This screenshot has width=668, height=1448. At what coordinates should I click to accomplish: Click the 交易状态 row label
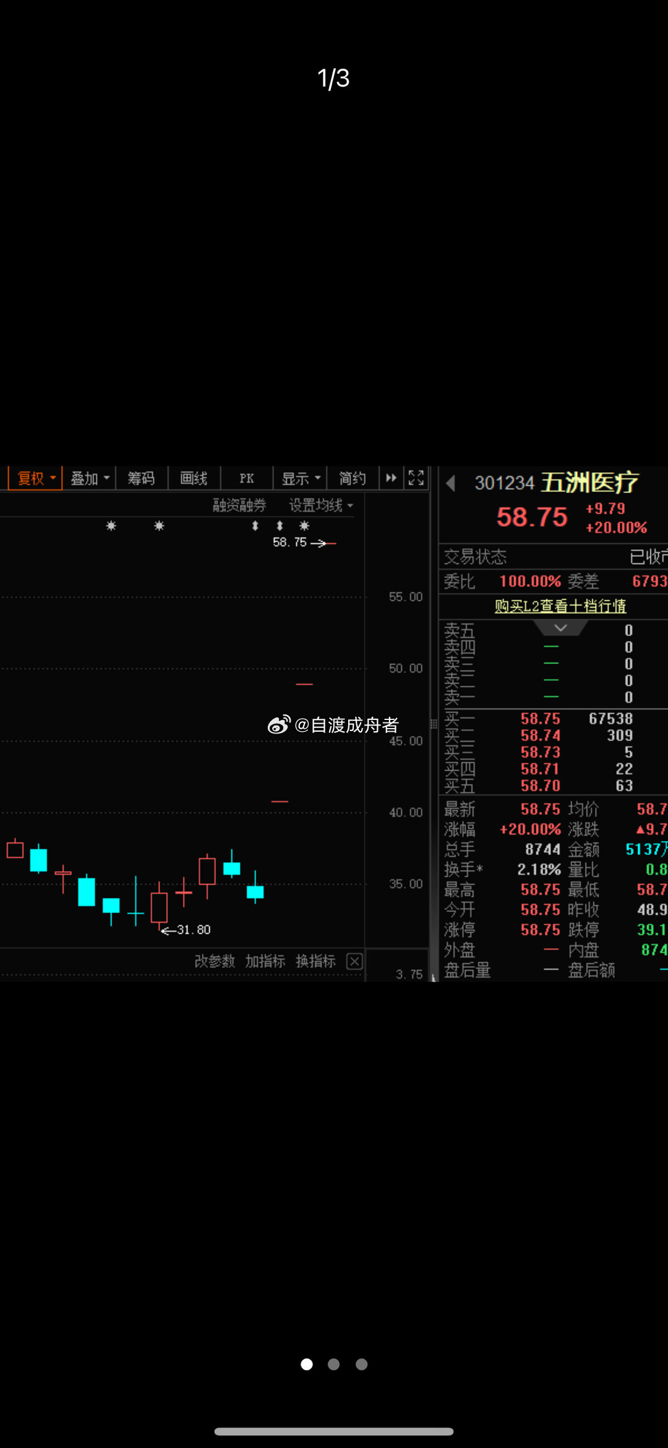[475, 557]
